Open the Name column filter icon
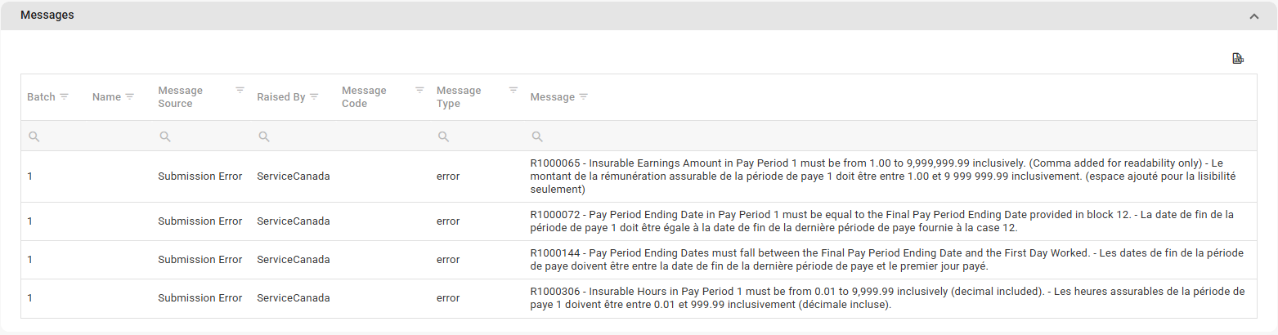Viewport: 1278px width, 335px height. coord(129,96)
